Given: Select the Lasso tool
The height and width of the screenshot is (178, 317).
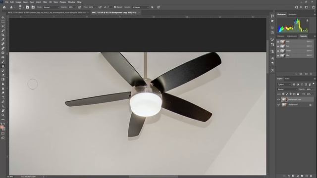Looking at the screenshot, I should [x=3, y=26].
